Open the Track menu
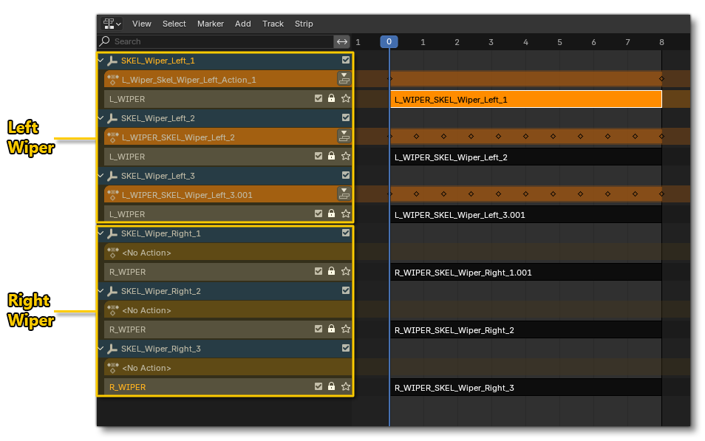 click(x=273, y=24)
